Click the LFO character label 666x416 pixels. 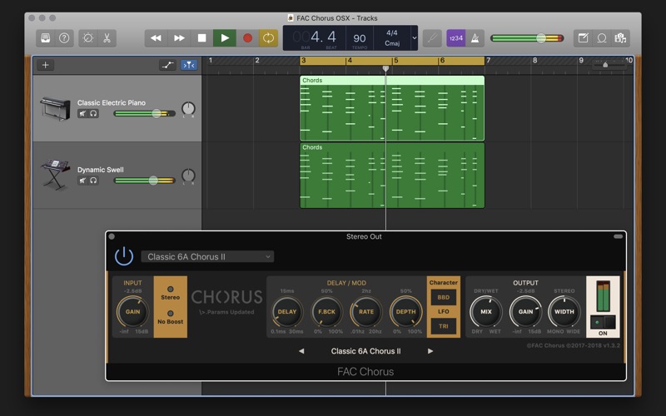coord(444,311)
